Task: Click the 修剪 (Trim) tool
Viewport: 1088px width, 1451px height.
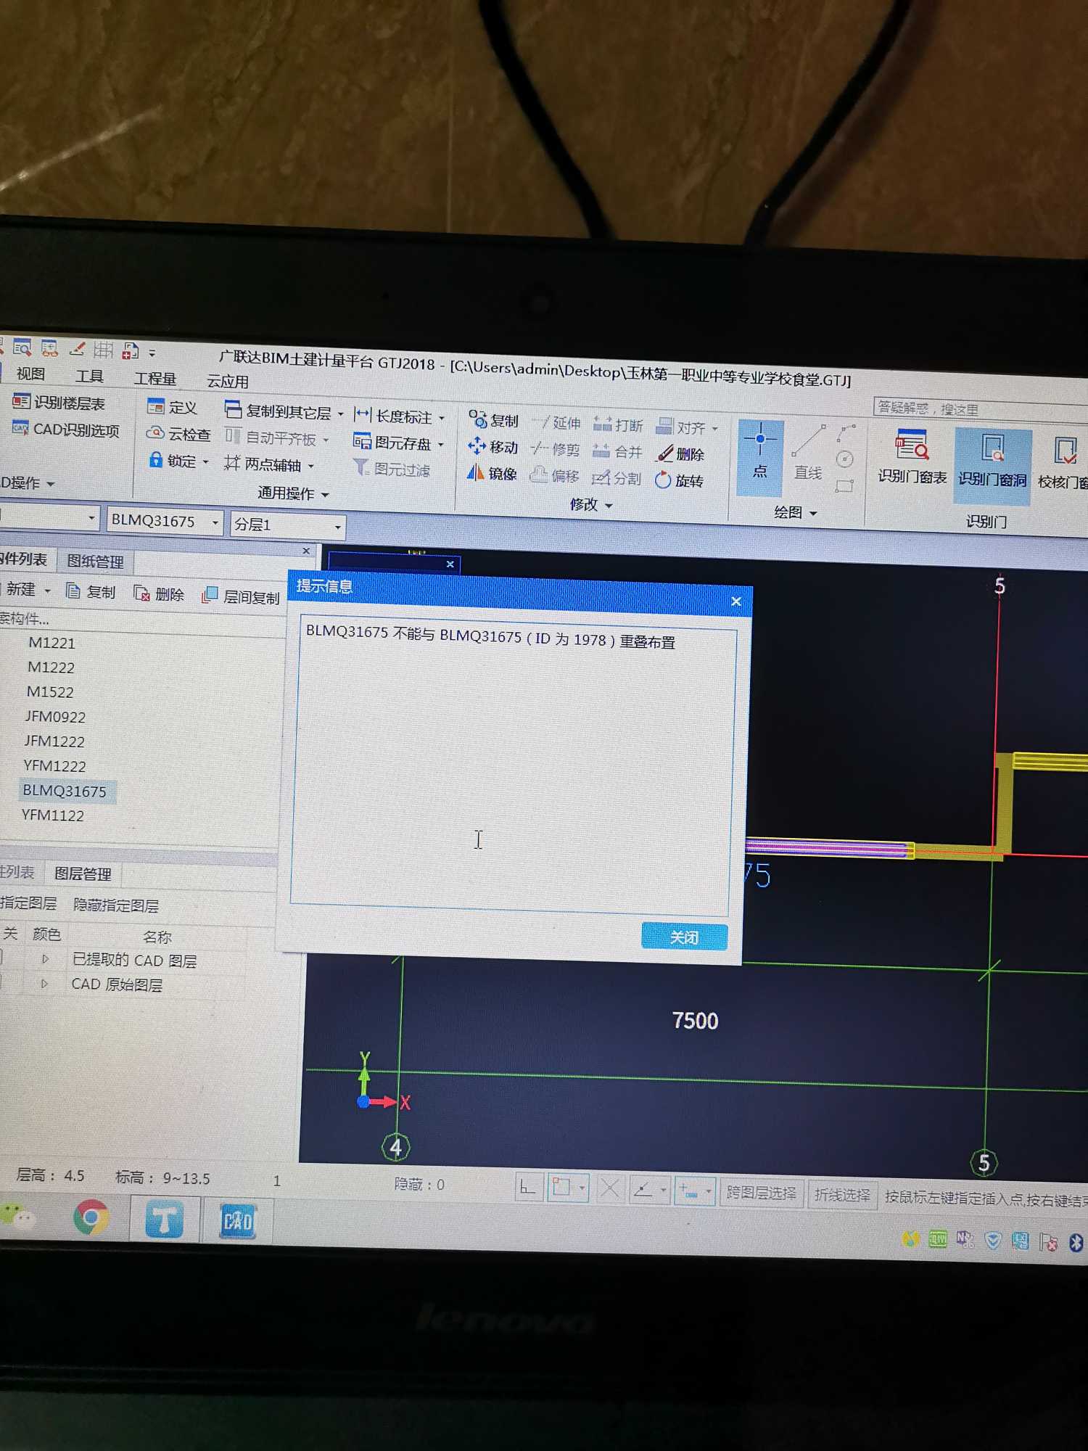Action: pos(555,449)
